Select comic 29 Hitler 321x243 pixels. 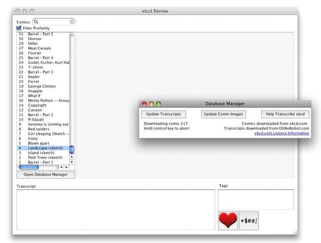43,43
